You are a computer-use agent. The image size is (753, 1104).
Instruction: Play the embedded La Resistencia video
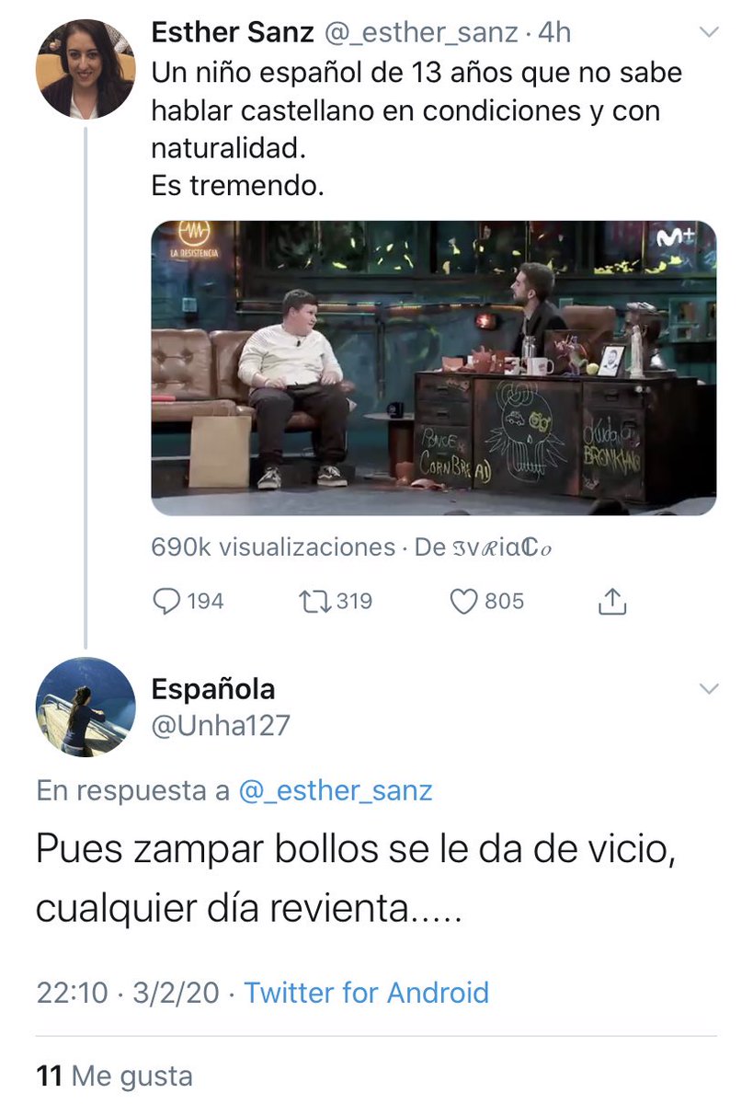(433, 368)
